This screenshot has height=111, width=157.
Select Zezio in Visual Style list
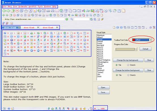tap(99, 76)
